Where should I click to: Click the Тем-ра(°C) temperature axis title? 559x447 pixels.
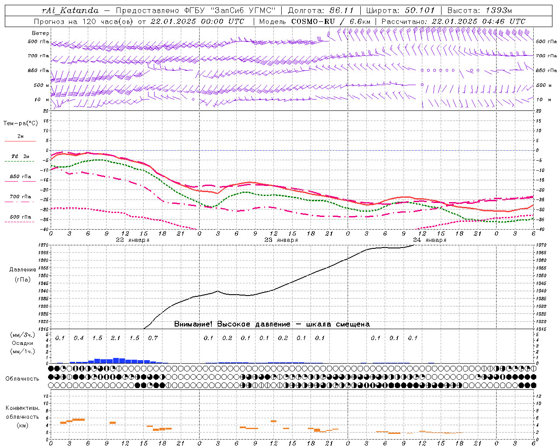(21, 124)
